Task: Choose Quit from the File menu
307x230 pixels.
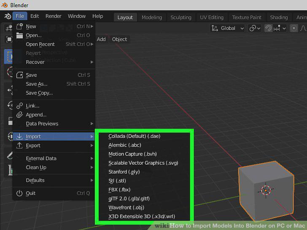Action: click(x=54, y=193)
